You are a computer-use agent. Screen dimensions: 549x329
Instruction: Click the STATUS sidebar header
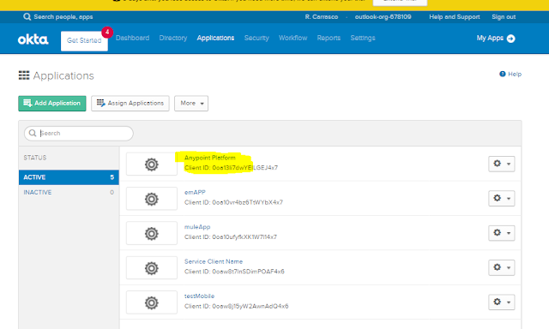click(35, 158)
